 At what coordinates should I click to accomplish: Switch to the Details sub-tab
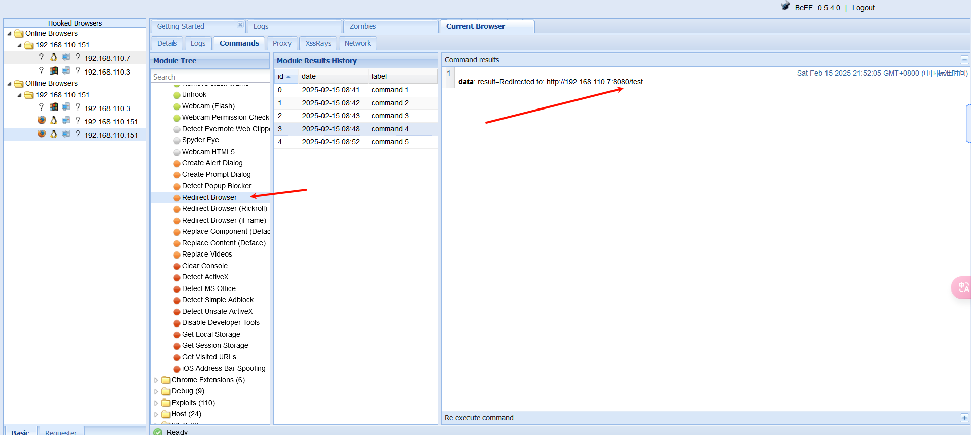[x=167, y=43]
